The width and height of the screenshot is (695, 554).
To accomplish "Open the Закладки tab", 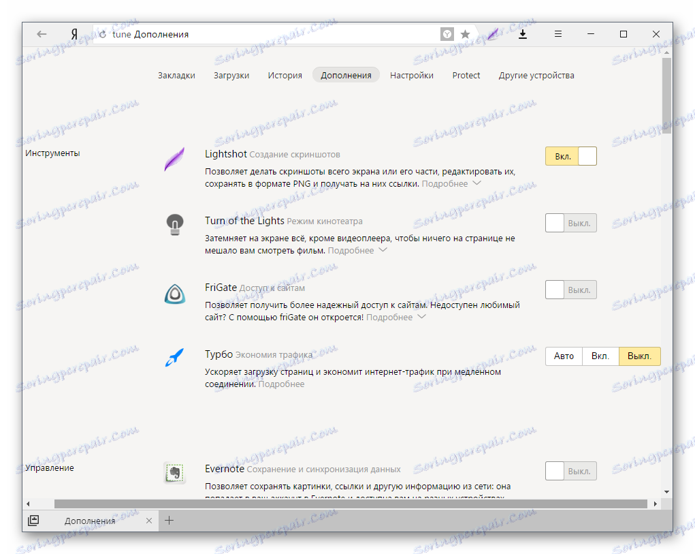I will pyautogui.click(x=177, y=75).
